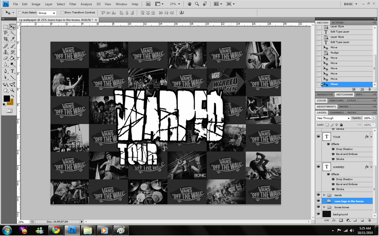The image size is (379, 236).
Task: Select the Paint Bucket tool
Action: click(x=12, y=58)
